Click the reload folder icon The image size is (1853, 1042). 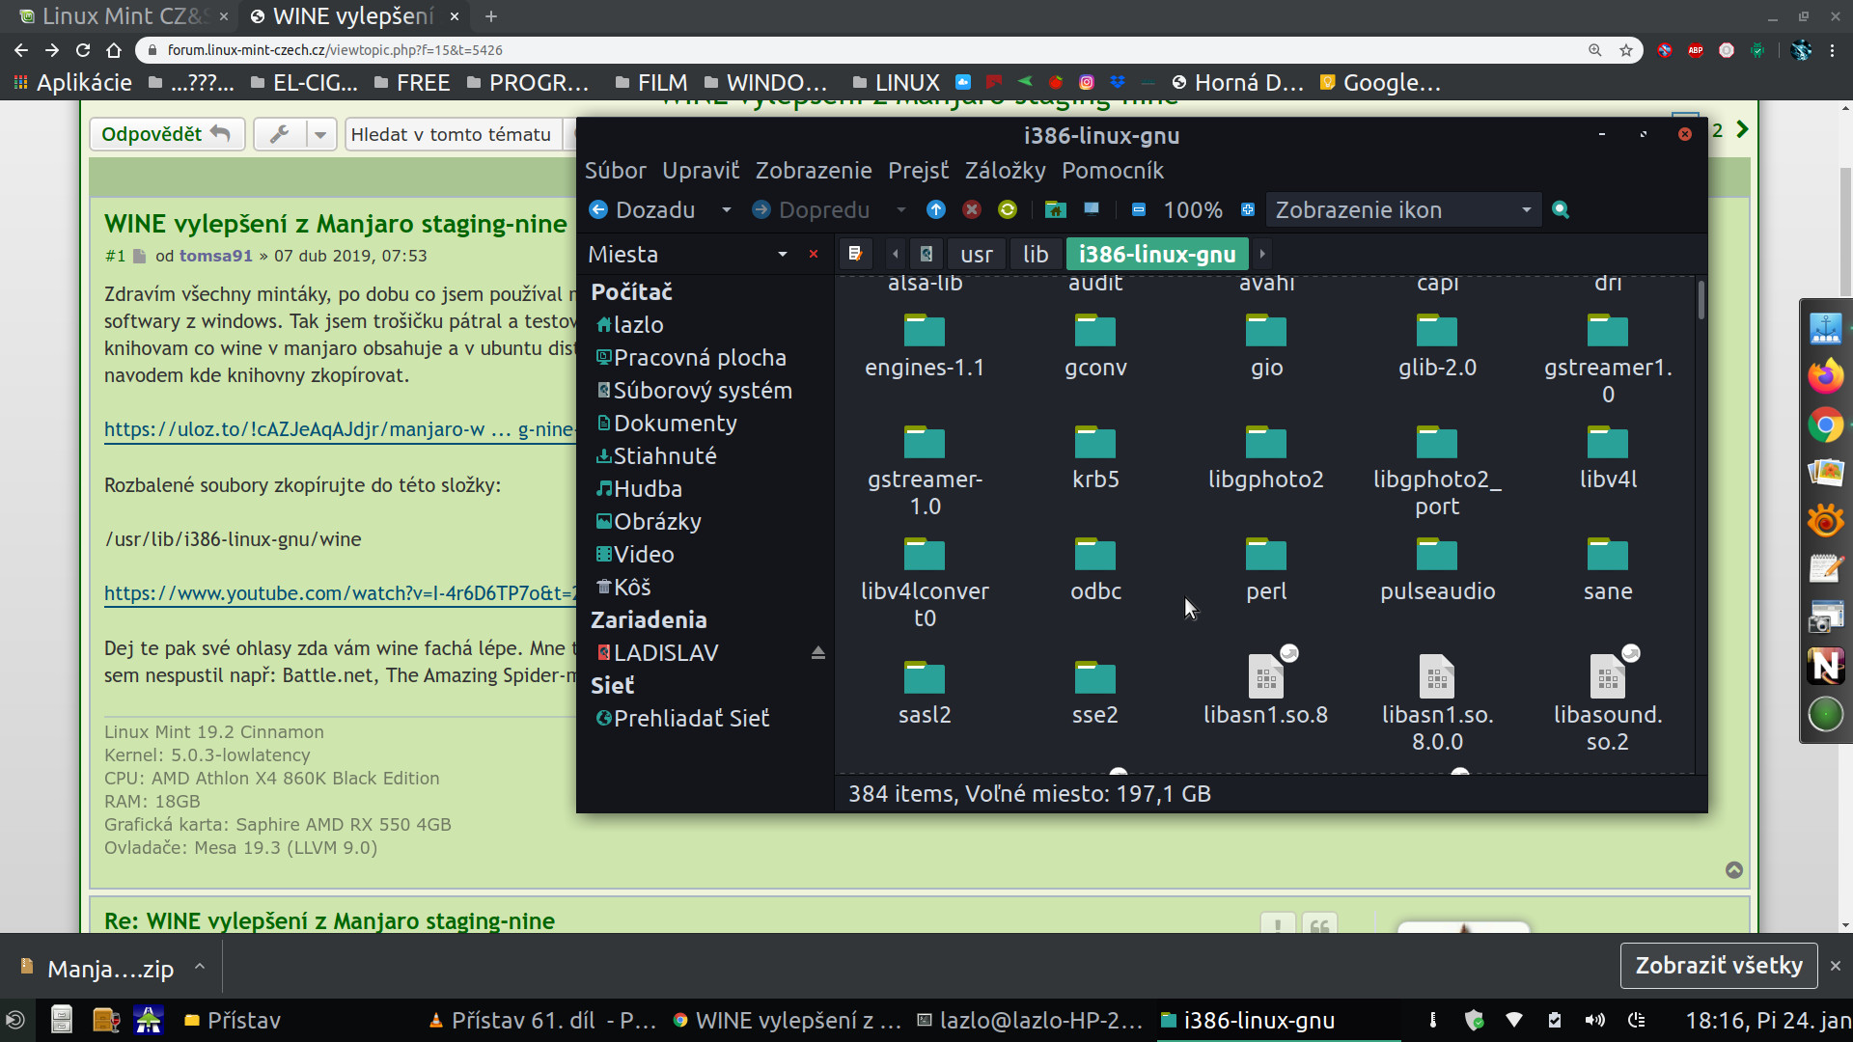1008,209
